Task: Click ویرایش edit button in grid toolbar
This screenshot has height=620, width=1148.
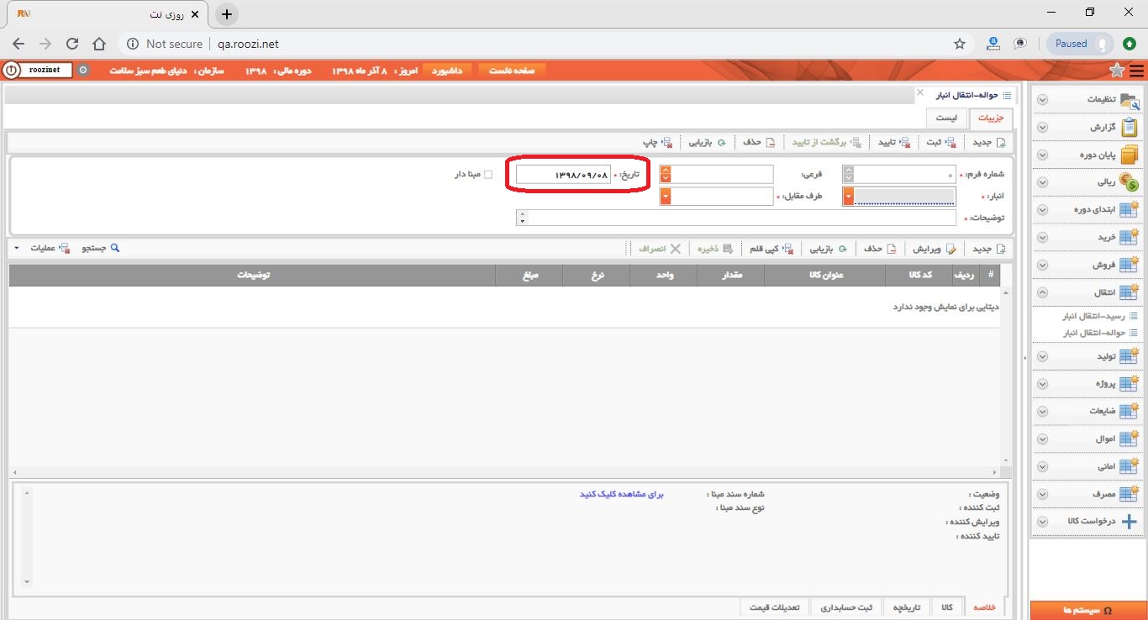Action: click(x=933, y=249)
